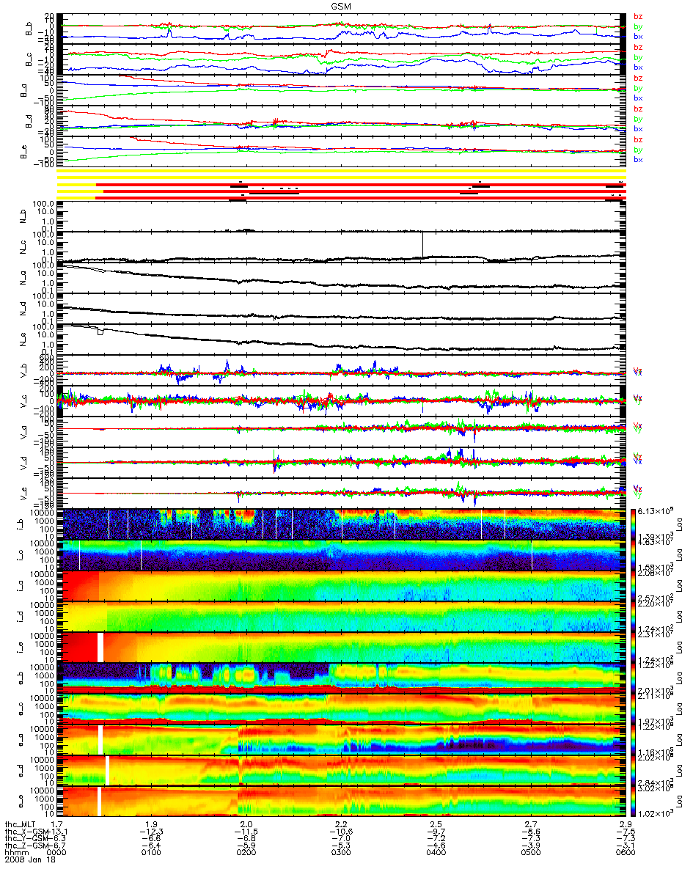The image size is (682, 880).
Task: Select the N_e density panel label
Action: click(22, 340)
